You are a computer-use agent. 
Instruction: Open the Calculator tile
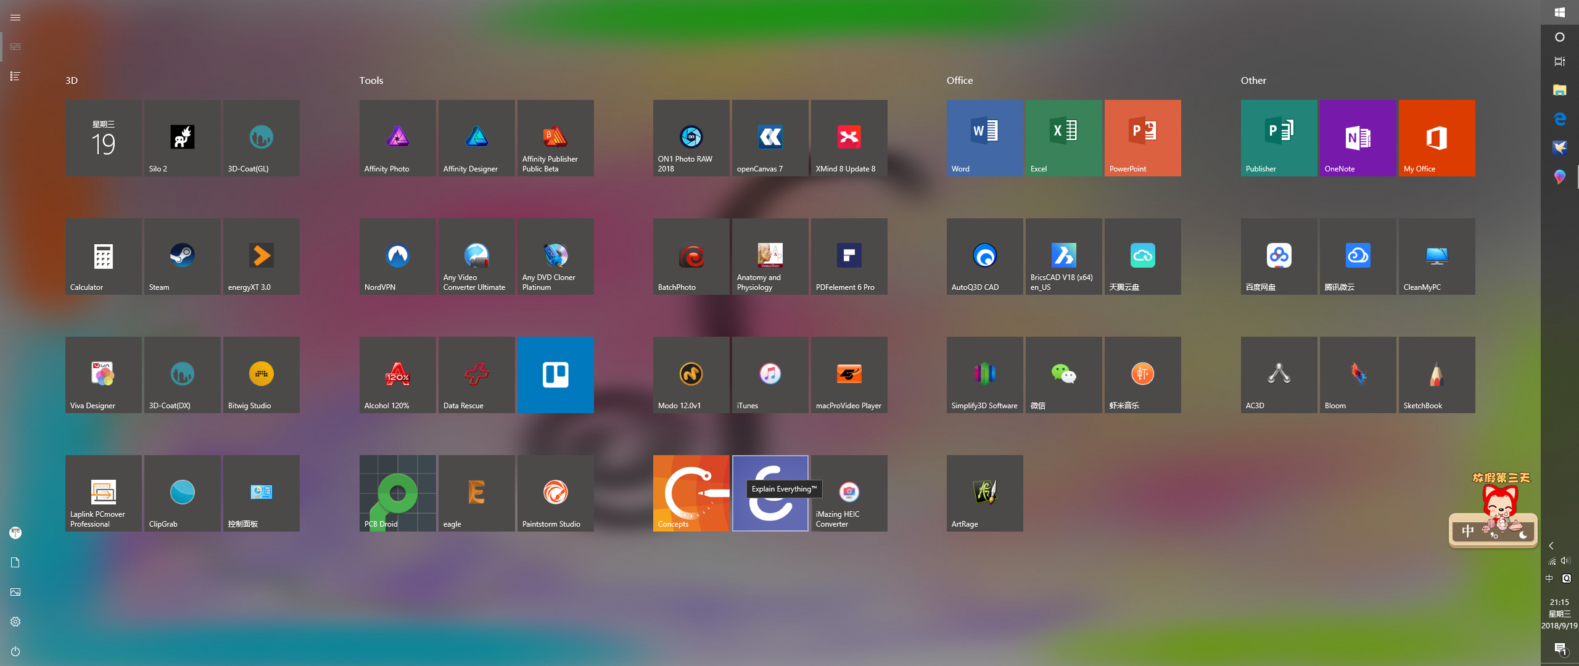104,257
